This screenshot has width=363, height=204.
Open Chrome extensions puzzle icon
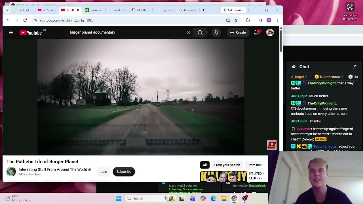(x=248, y=20)
